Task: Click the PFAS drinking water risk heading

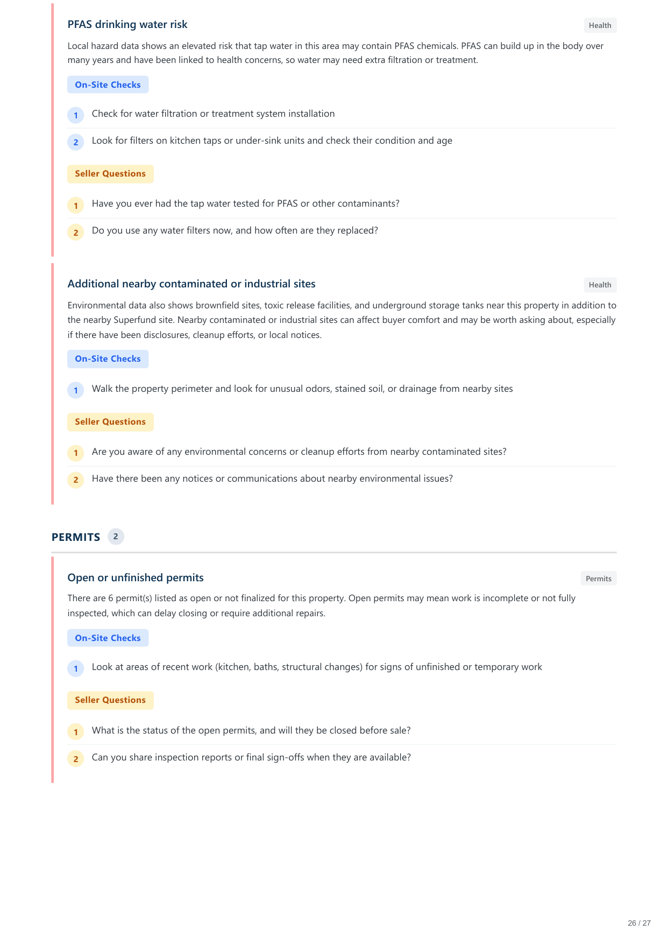Action: click(x=127, y=24)
